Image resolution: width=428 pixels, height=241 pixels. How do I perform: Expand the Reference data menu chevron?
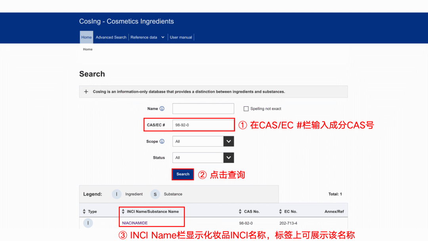163,37
